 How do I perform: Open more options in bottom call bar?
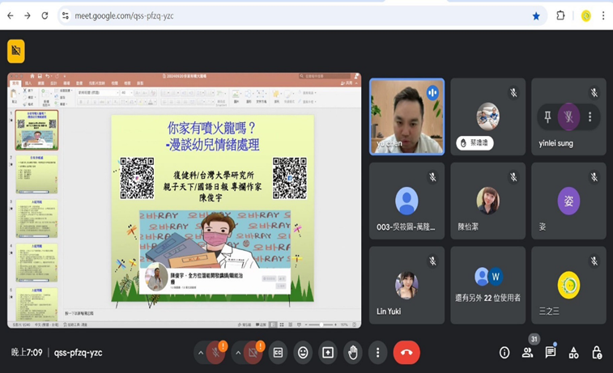[377, 353]
